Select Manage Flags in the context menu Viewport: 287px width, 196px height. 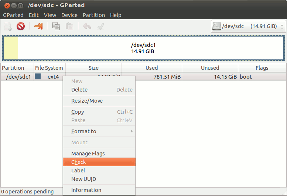[99, 154]
